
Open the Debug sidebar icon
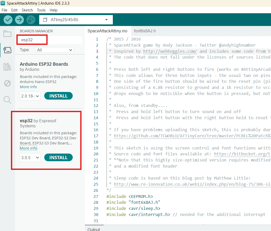pos(7,83)
